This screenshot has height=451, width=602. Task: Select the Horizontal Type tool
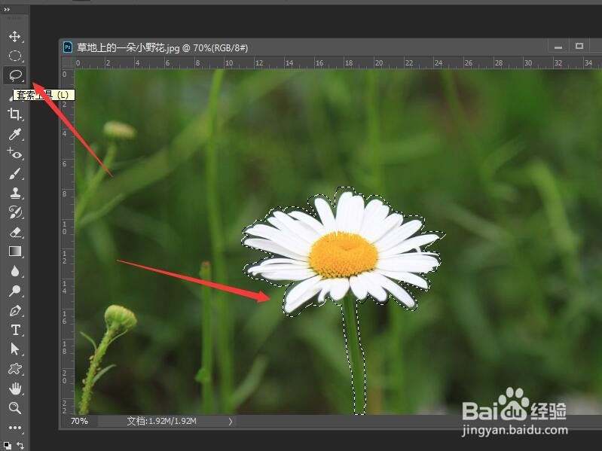(15, 330)
